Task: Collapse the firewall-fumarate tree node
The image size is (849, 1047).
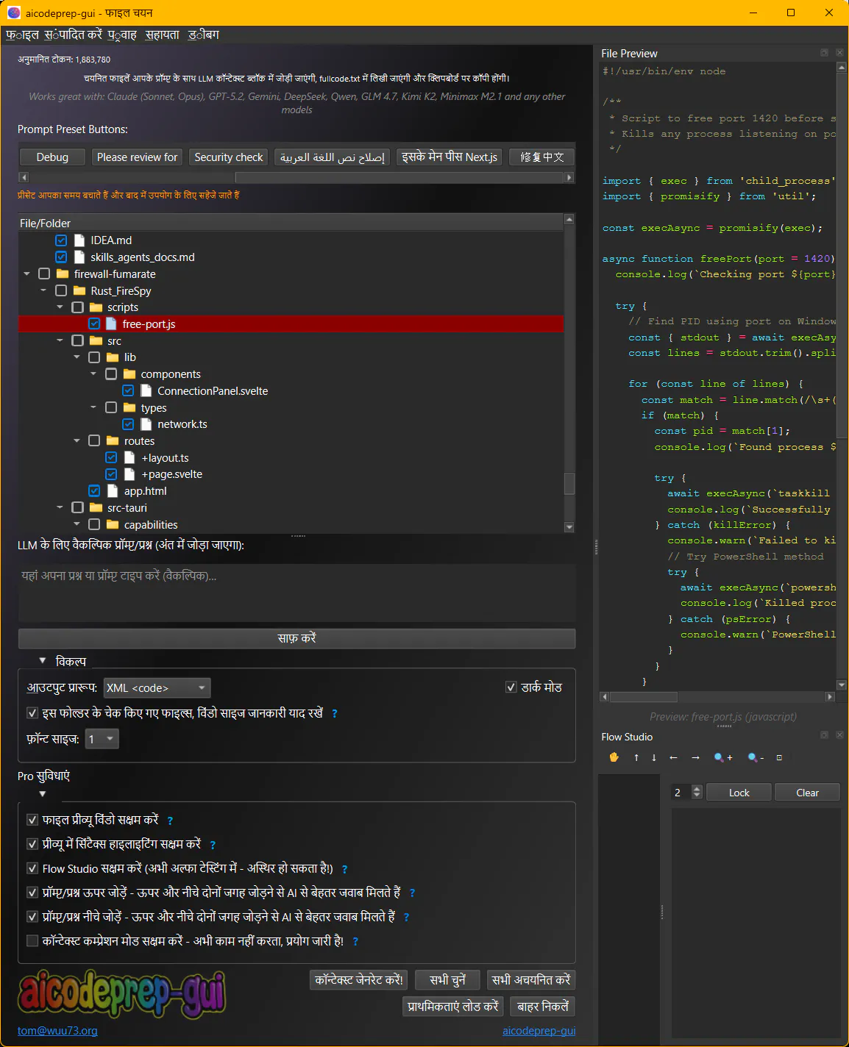Action: tap(27, 274)
